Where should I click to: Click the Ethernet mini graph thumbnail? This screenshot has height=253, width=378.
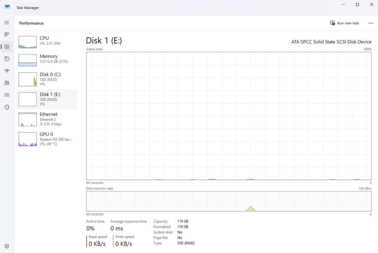tap(28, 119)
